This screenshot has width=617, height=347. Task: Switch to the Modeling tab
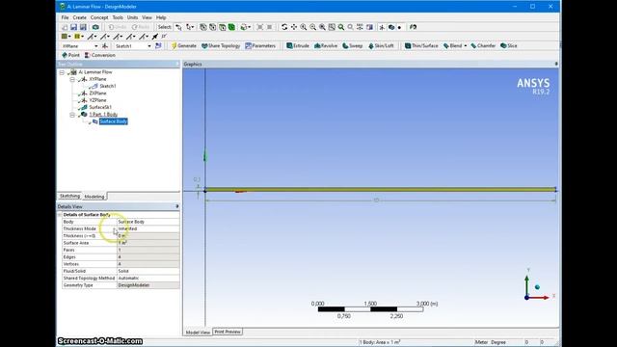coord(94,197)
